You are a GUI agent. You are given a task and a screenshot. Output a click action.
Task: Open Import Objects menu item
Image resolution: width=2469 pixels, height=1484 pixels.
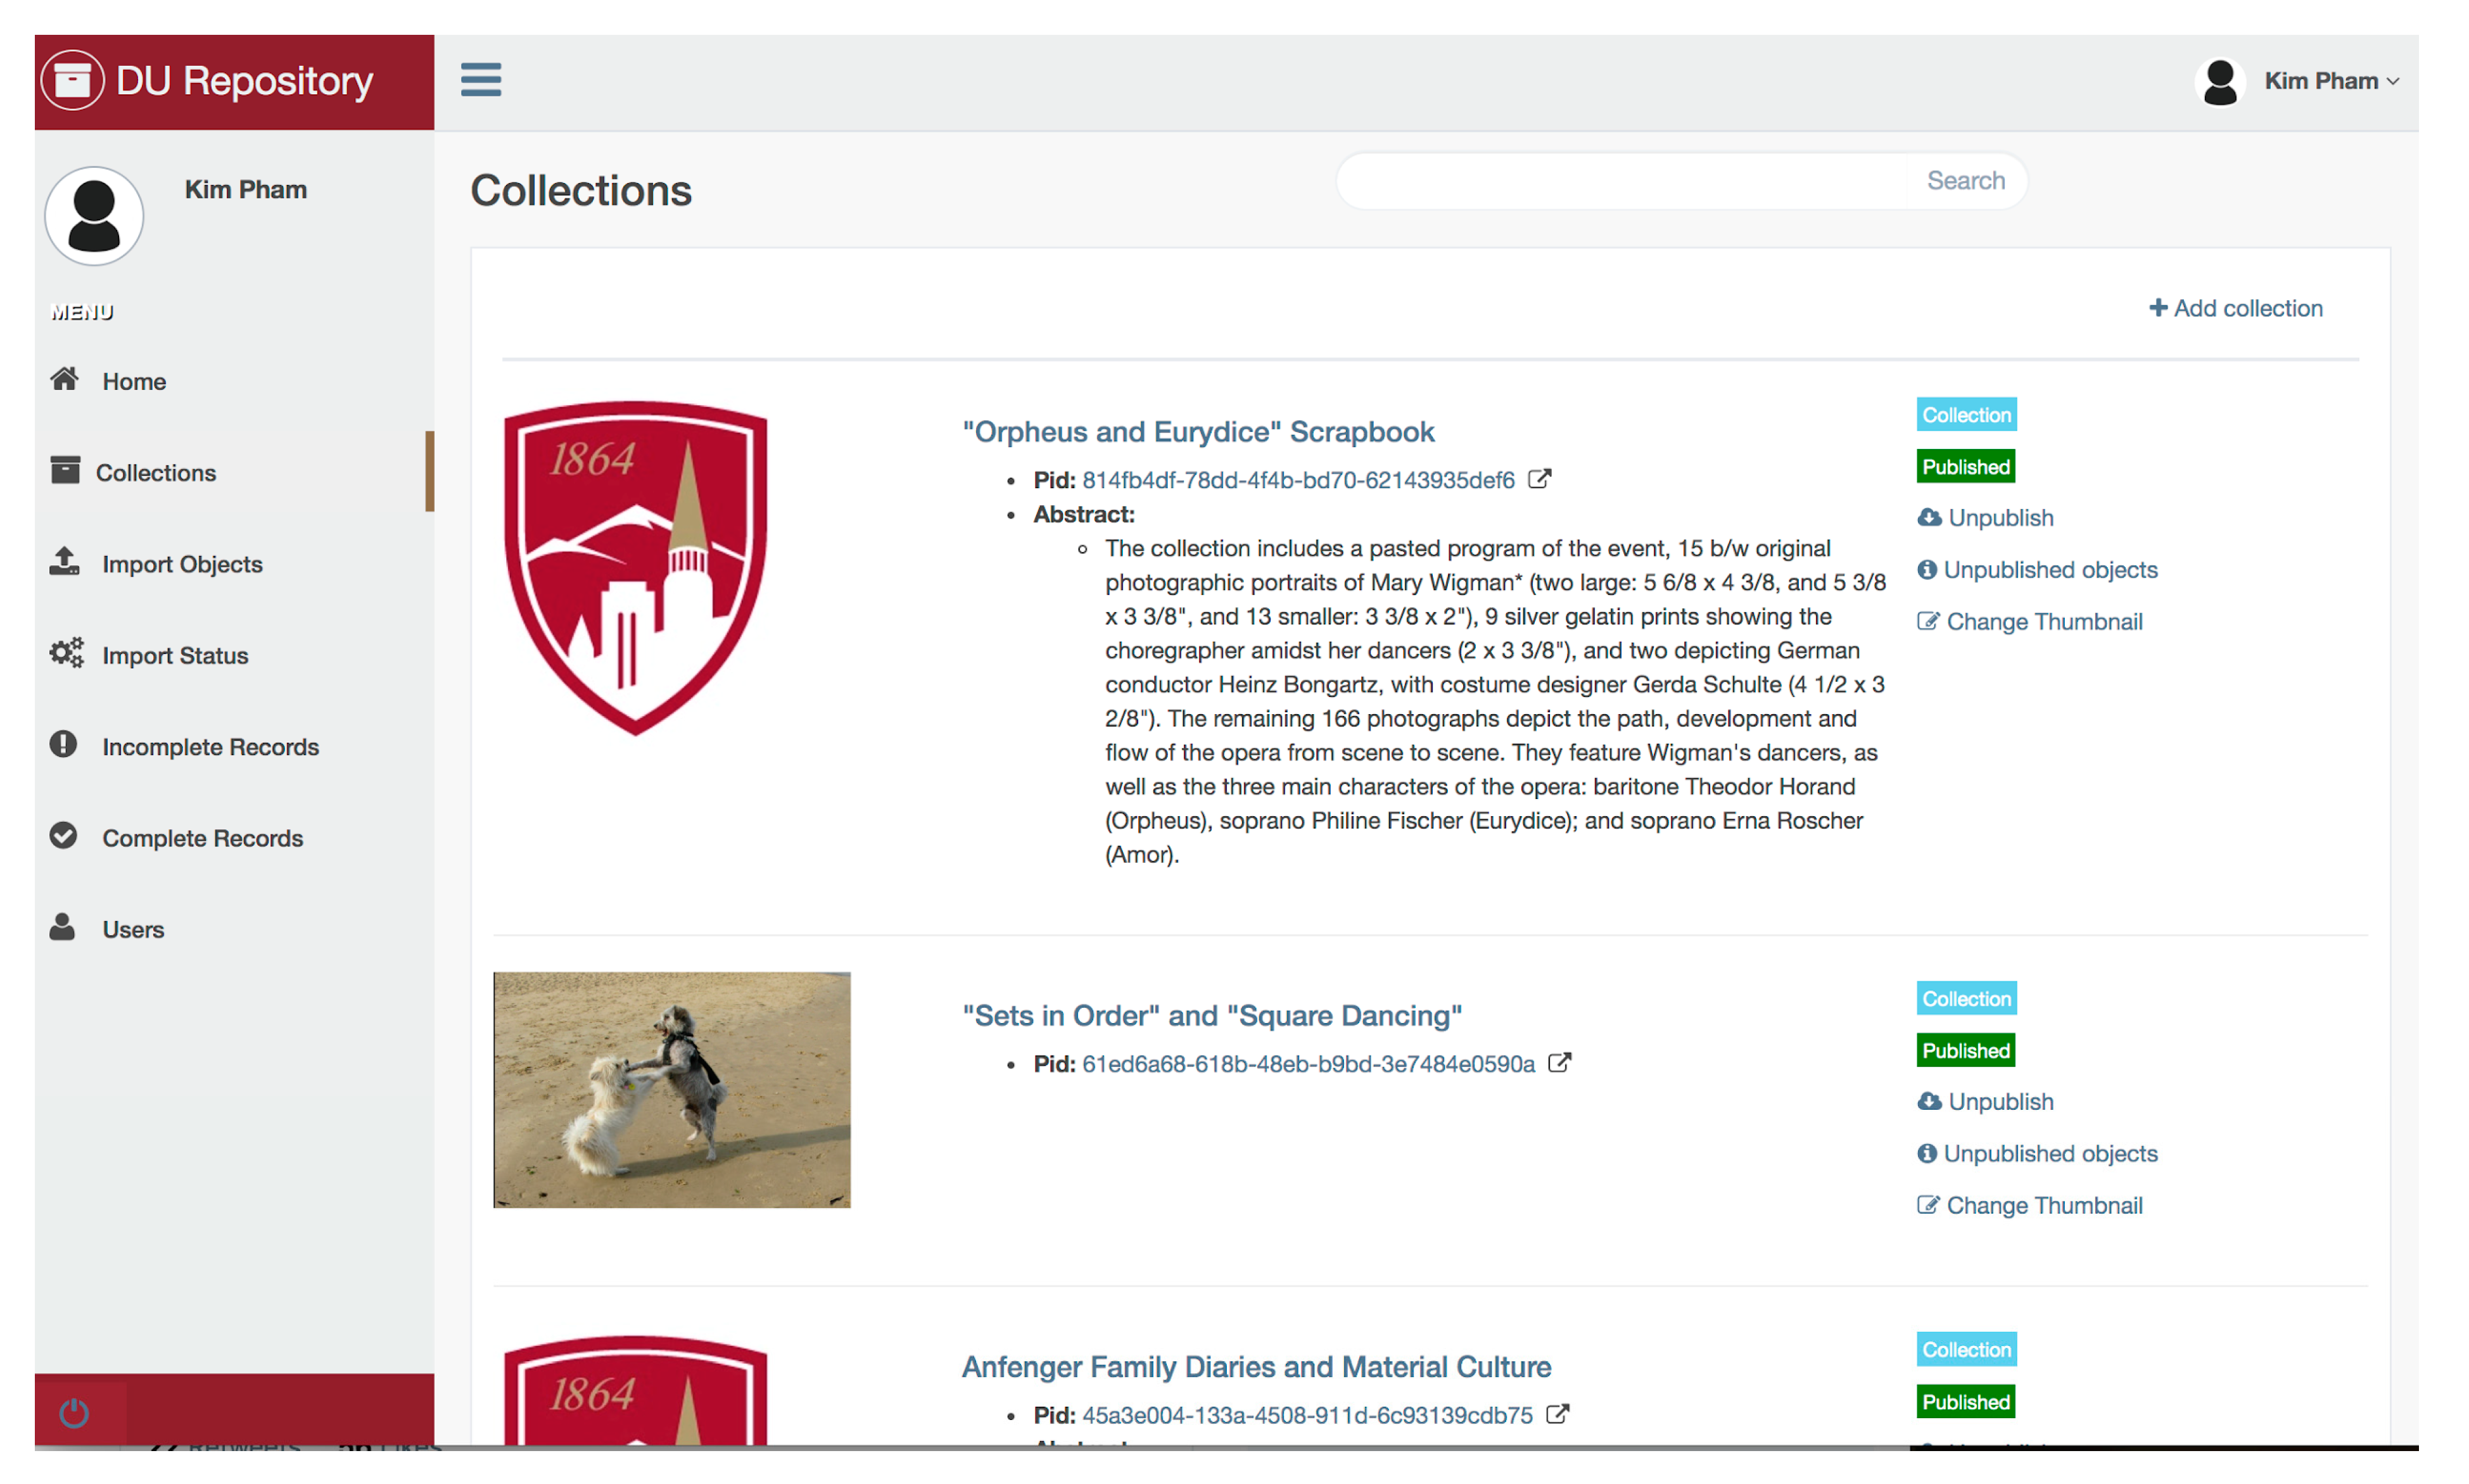[182, 564]
